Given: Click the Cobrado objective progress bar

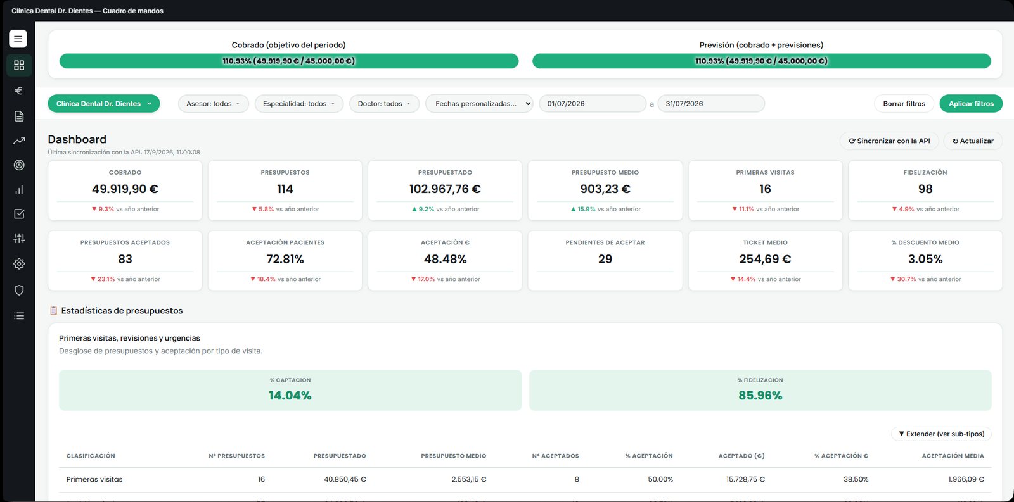Looking at the screenshot, I should point(289,61).
